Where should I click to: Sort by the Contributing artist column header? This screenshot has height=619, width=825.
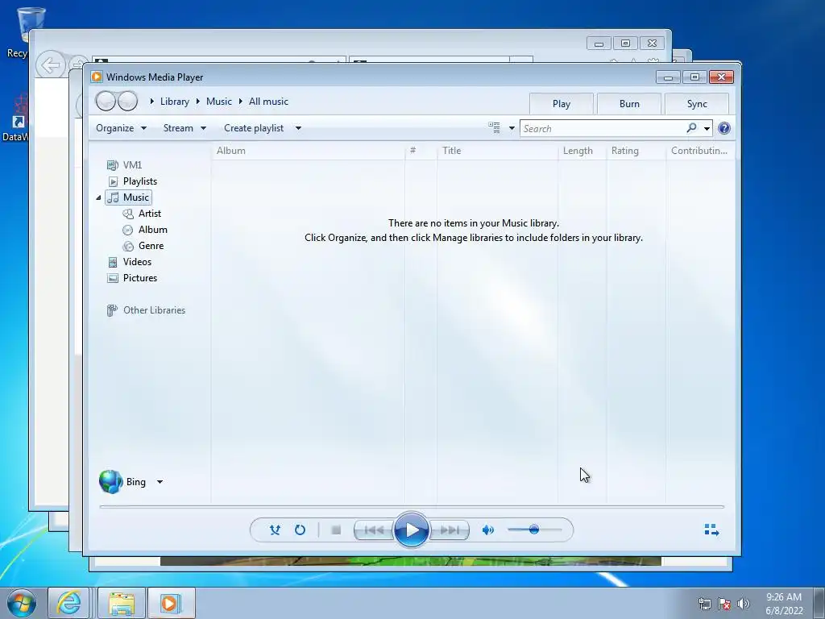click(700, 151)
